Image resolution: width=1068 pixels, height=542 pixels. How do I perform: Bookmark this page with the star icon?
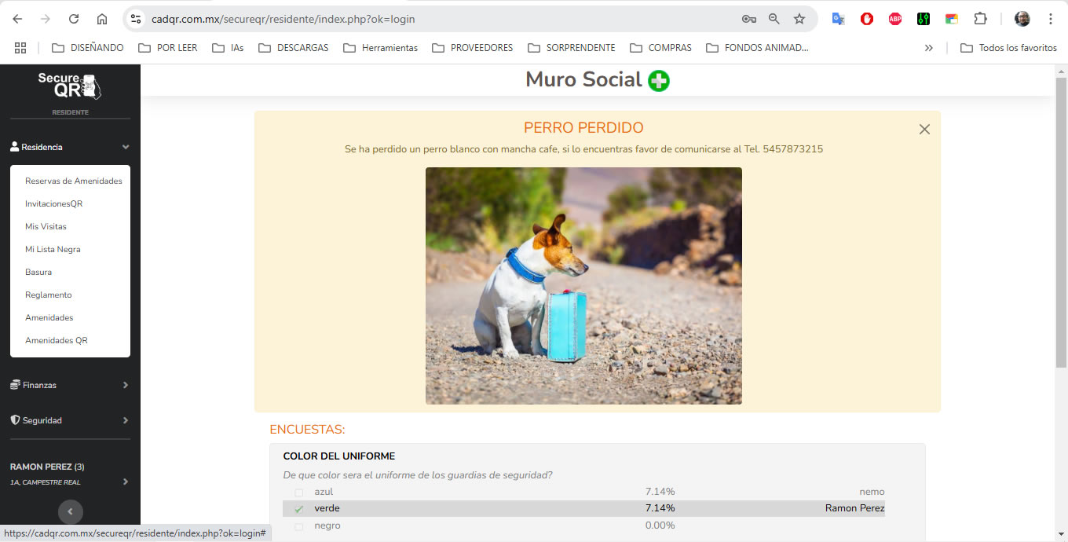(x=799, y=19)
